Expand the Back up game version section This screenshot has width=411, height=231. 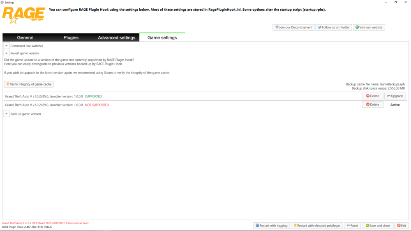(7, 114)
